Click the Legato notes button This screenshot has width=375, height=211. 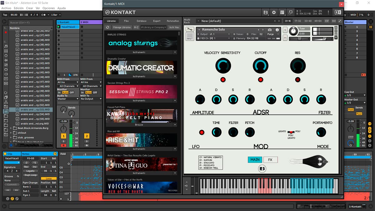pos(30,171)
